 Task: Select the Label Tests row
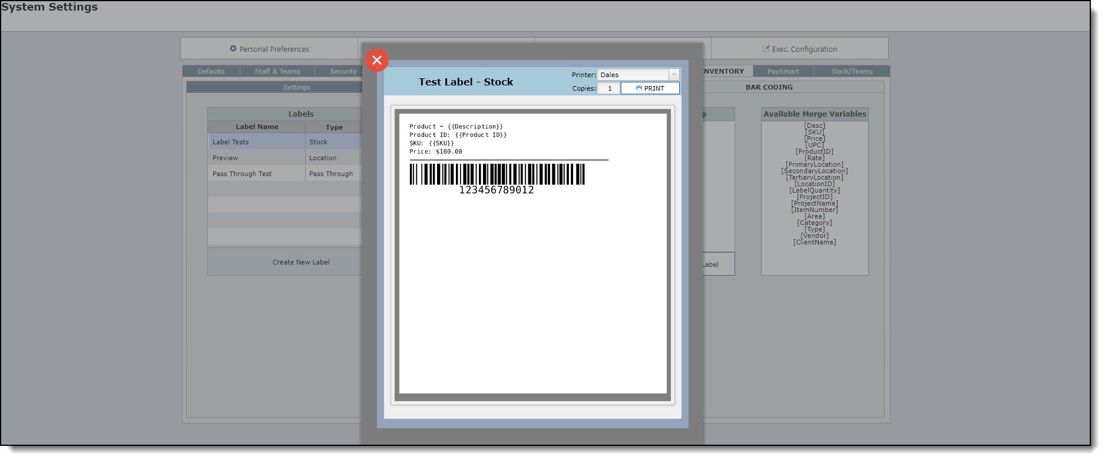[x=284, y=142]
